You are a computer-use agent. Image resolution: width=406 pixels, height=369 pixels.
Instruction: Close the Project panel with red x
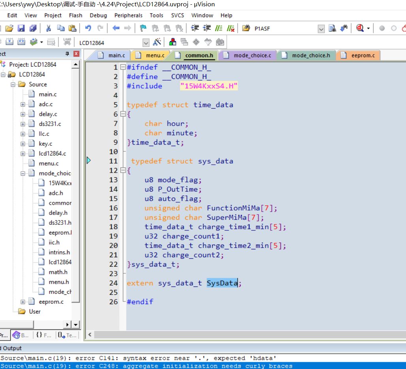click(76, 54)
